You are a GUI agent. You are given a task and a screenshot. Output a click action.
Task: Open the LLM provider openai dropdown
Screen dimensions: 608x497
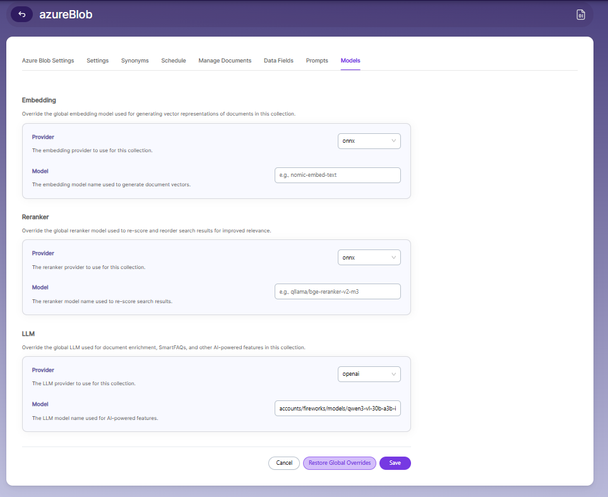pos(369,374)
